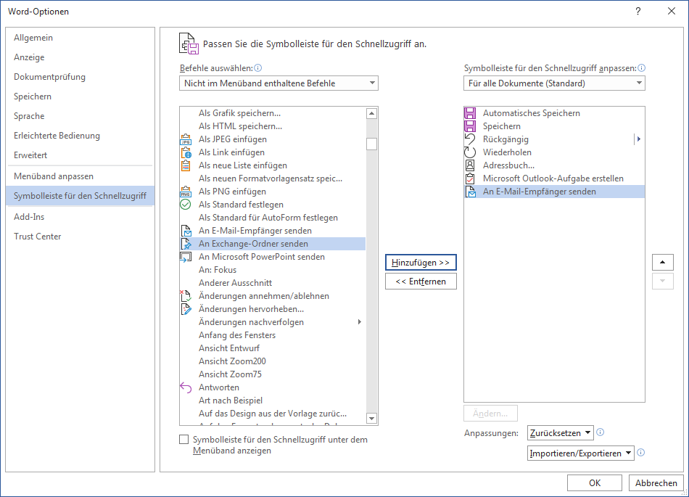Screen dimensions: 689x497
Task: Select the Automatisches Speichern icon in right list
Action: [x=470, y=113]
